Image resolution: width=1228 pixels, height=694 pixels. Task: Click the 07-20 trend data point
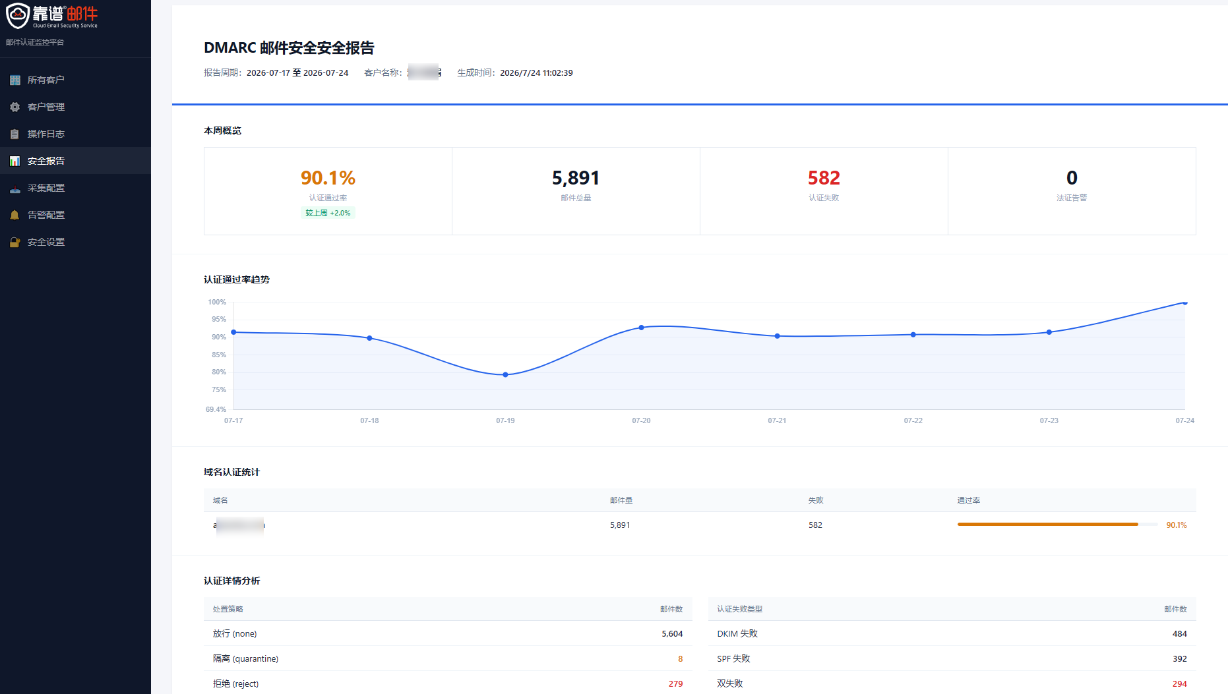[x=641, y=328]
